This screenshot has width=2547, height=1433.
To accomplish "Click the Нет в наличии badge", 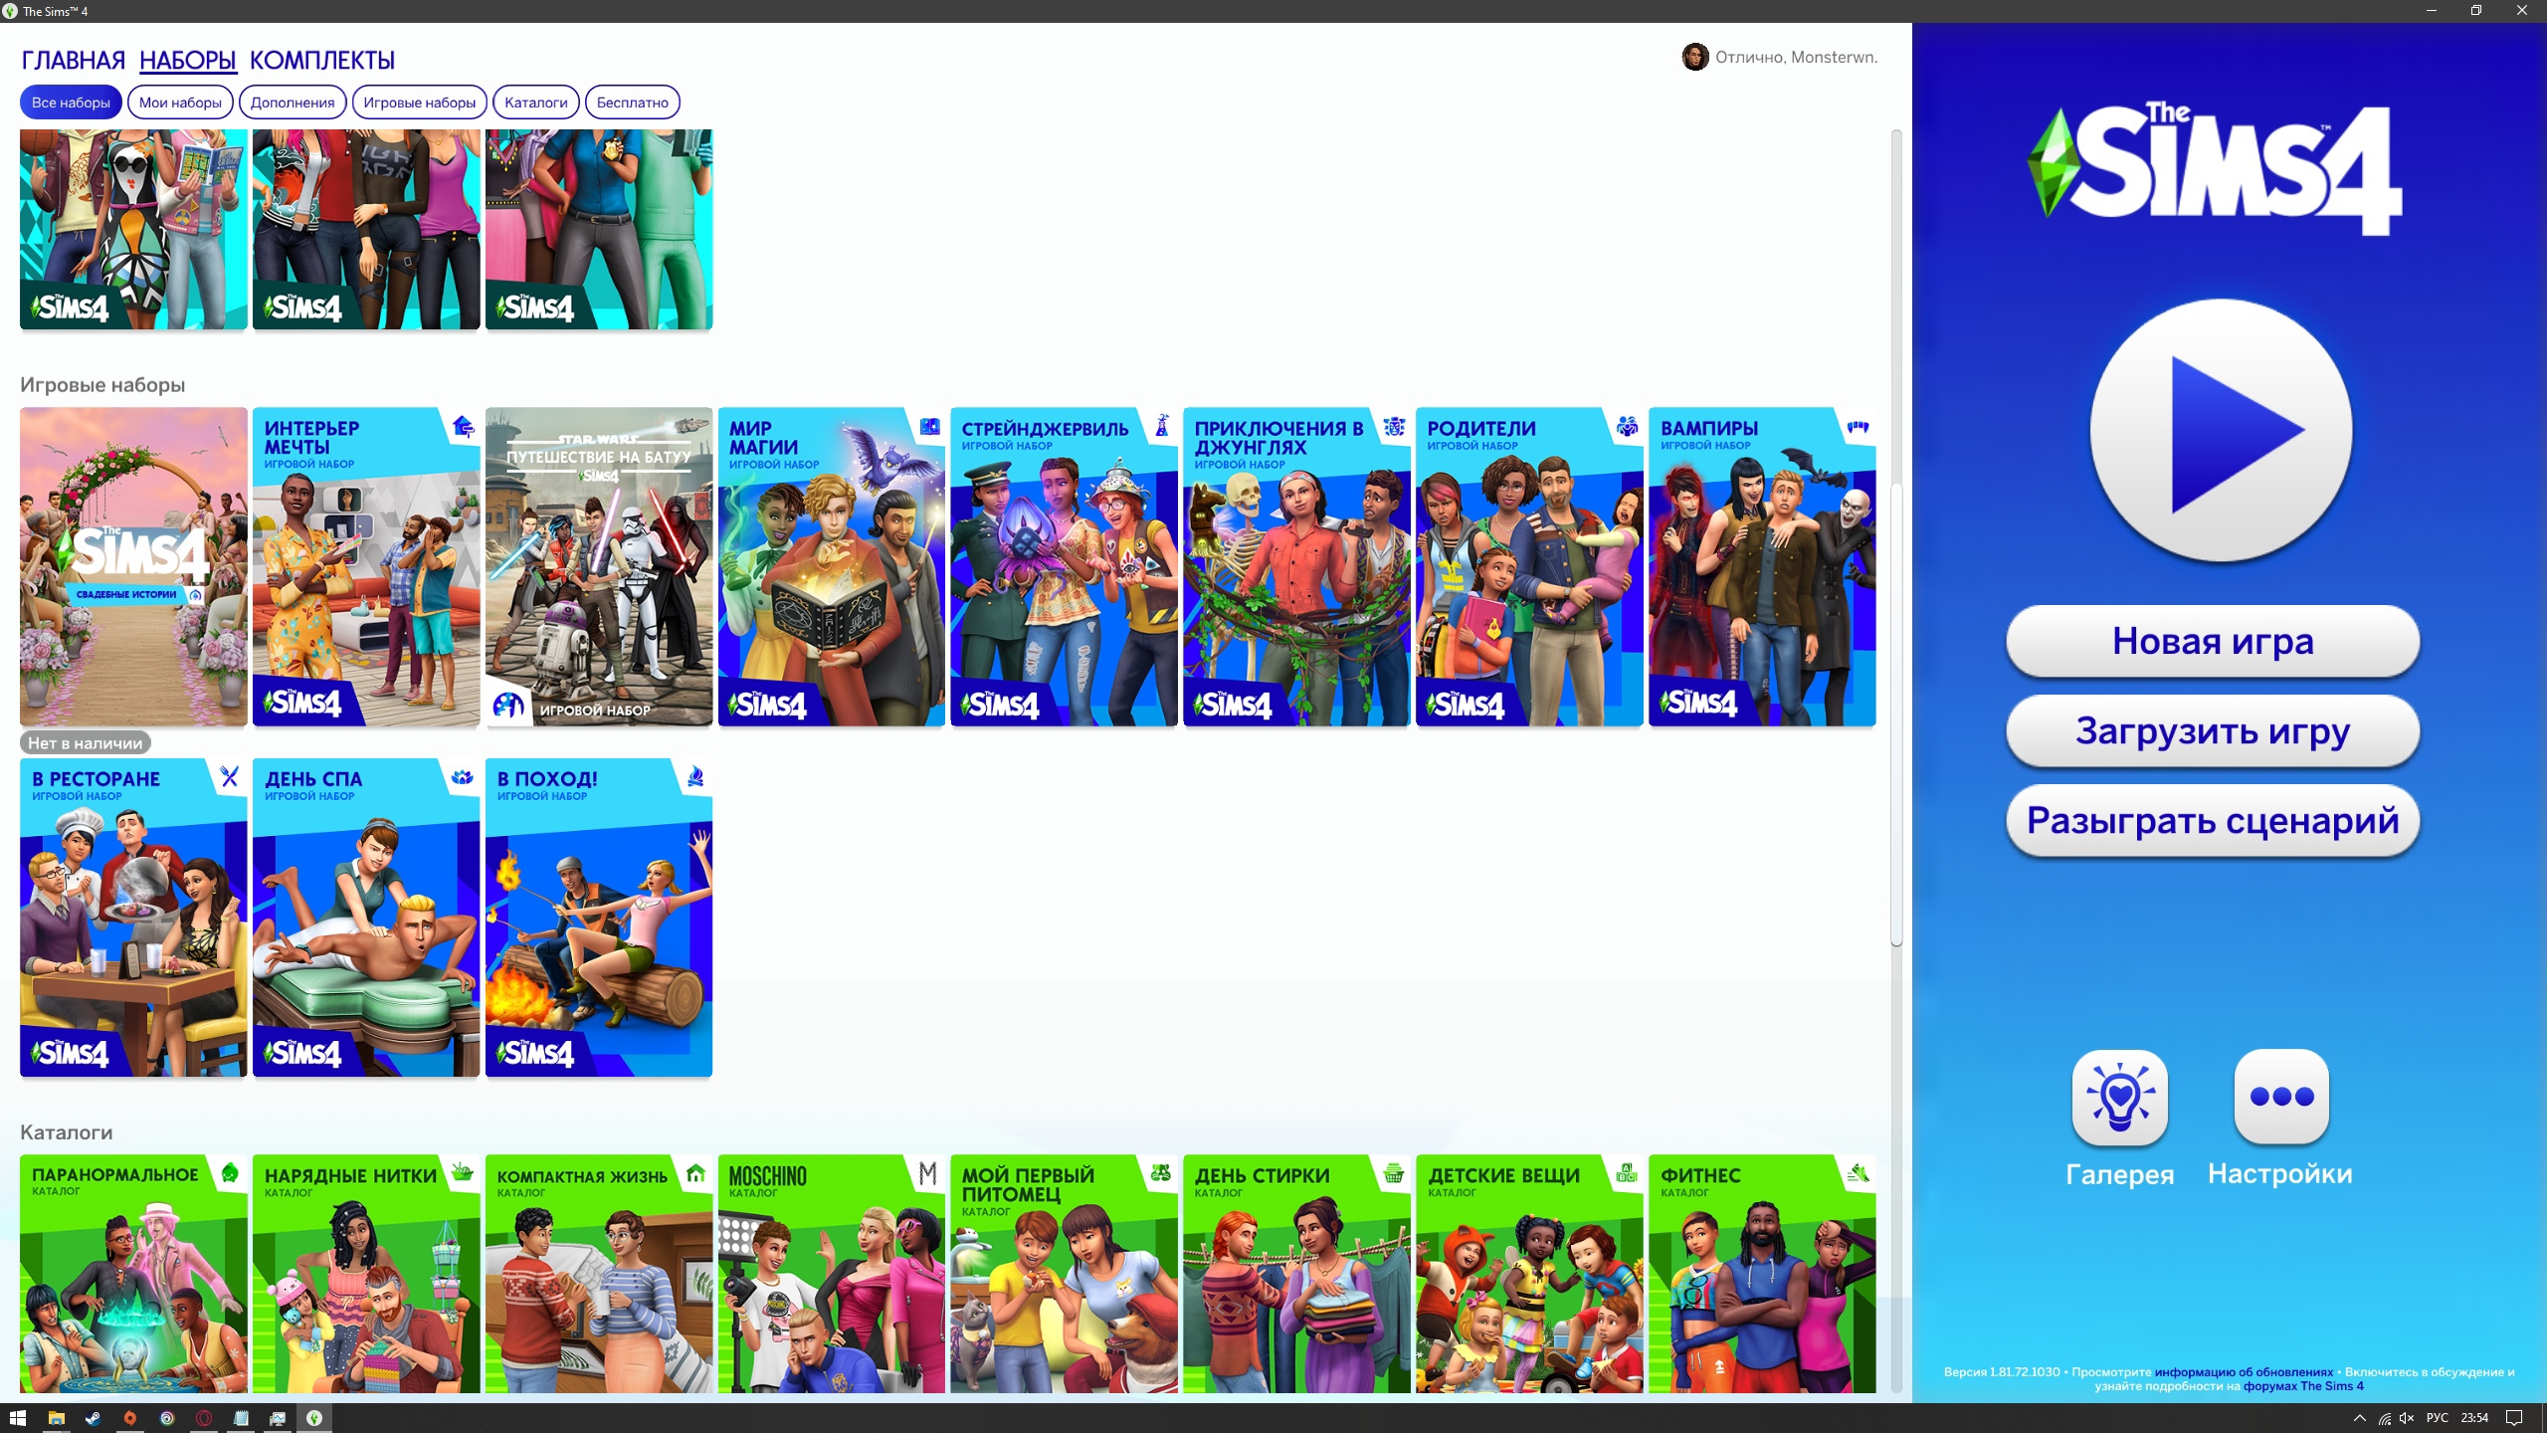I will pos(85,742).
